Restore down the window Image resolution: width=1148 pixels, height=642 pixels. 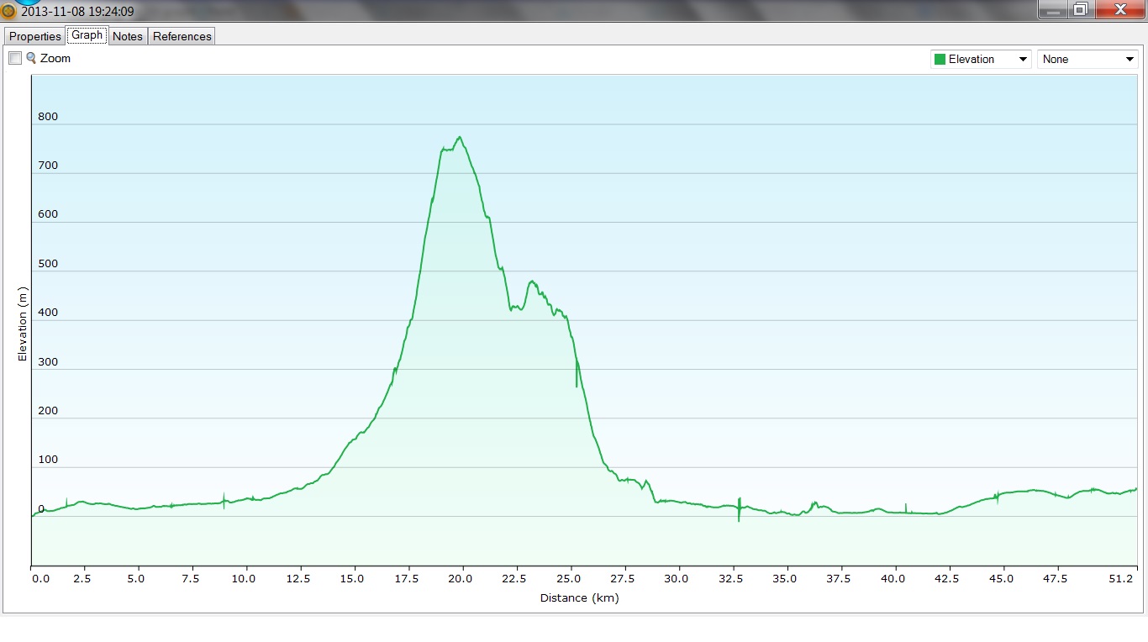point(1081,10)
